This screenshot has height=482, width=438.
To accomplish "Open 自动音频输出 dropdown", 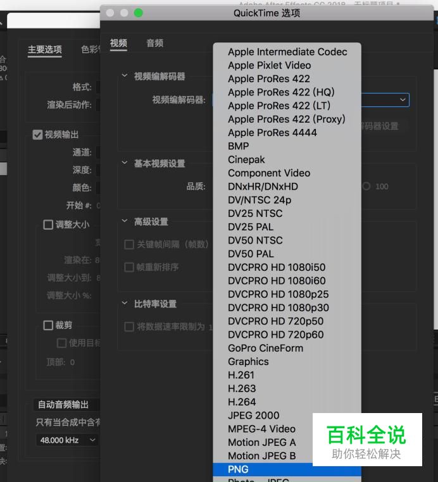I will click(x=66, y=405).
